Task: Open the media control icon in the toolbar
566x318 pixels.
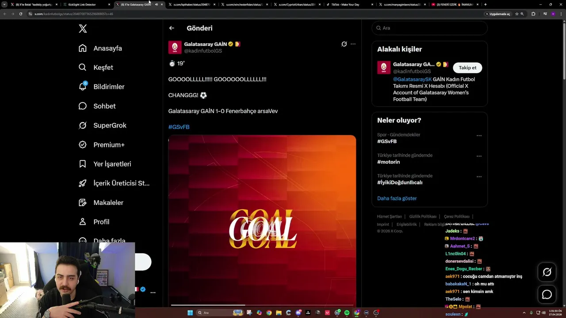Action: [x=545, y=14]
